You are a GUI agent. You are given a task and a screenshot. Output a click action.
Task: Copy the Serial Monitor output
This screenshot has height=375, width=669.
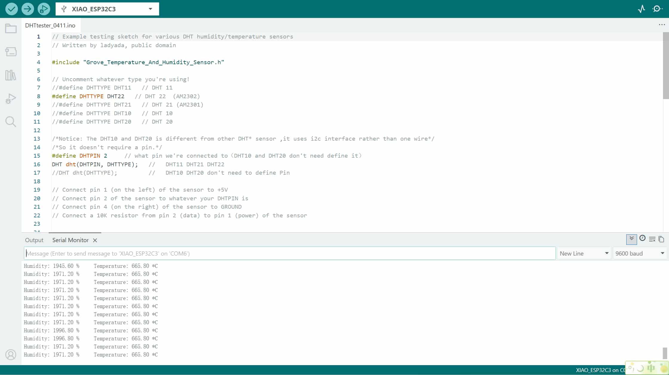(661, 239)
